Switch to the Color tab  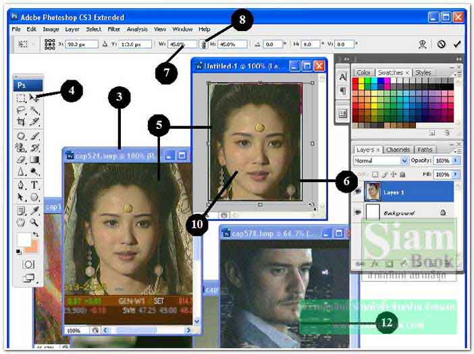pyautogui.click(x=363, y=73)
